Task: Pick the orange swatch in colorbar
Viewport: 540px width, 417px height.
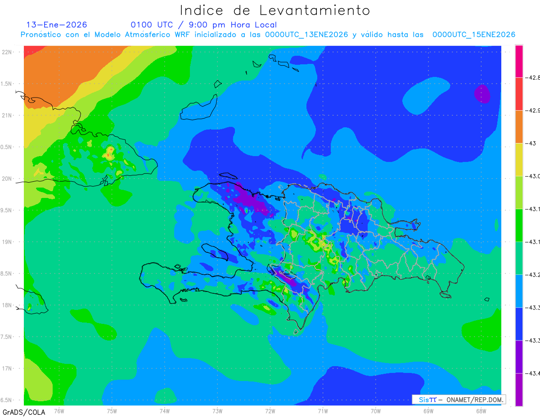Action: (x=519, y=126)
